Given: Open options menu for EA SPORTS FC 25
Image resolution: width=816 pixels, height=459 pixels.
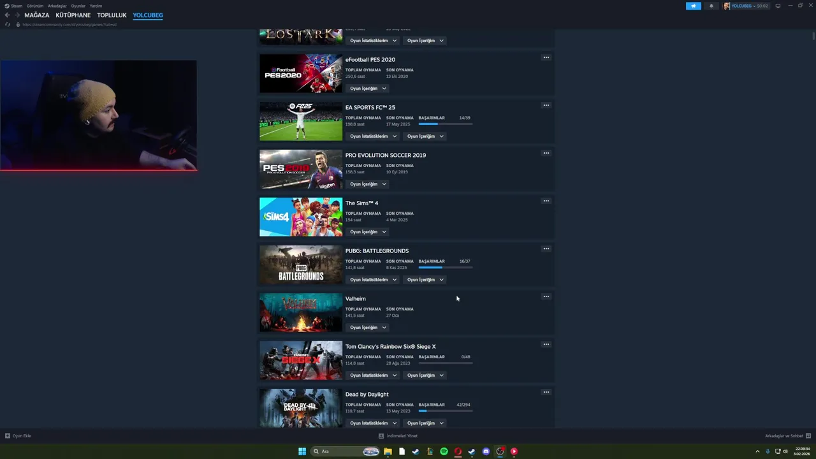Looking at the screenshot, I should click(546, 105).
